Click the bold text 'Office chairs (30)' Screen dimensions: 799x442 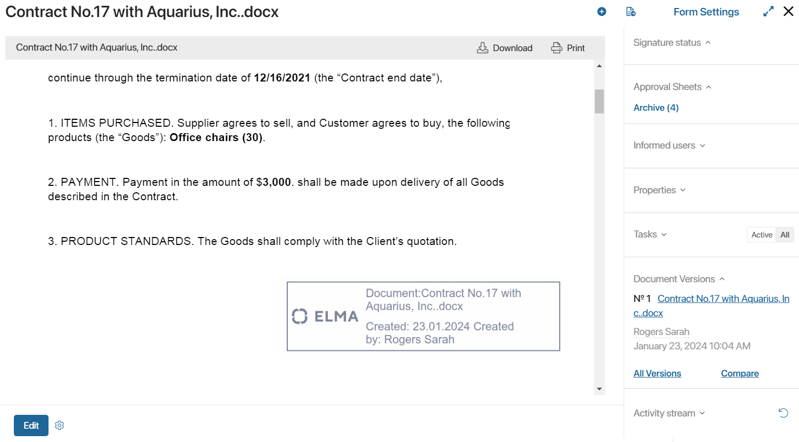click(216, 137)
